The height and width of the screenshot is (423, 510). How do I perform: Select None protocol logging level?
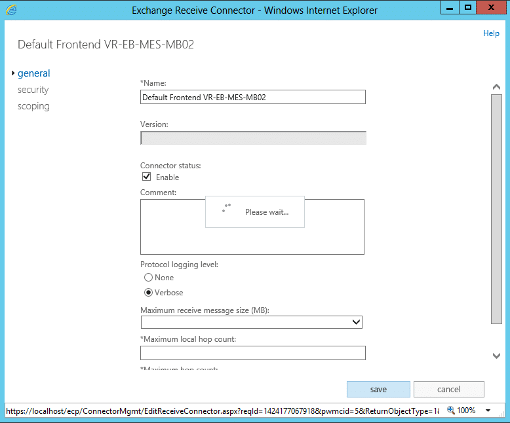pyautogui.click(x=148, y=278)
